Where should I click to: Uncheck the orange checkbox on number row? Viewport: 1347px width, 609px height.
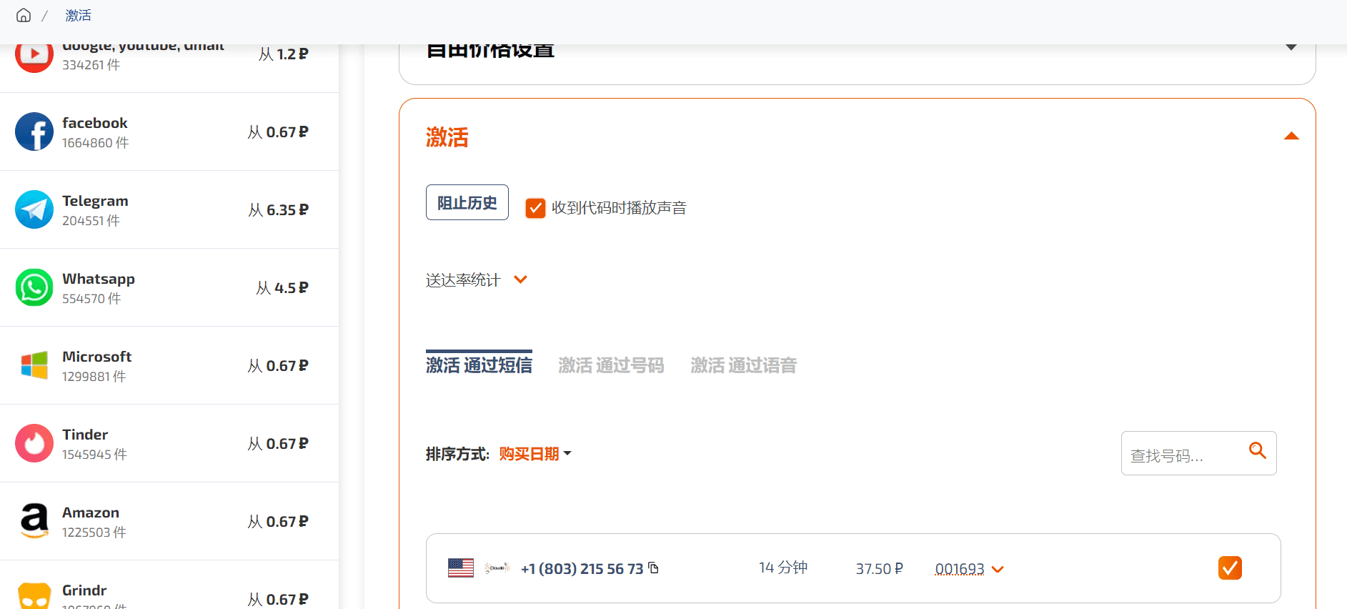pyautogui.click(x=1230, y=568)
